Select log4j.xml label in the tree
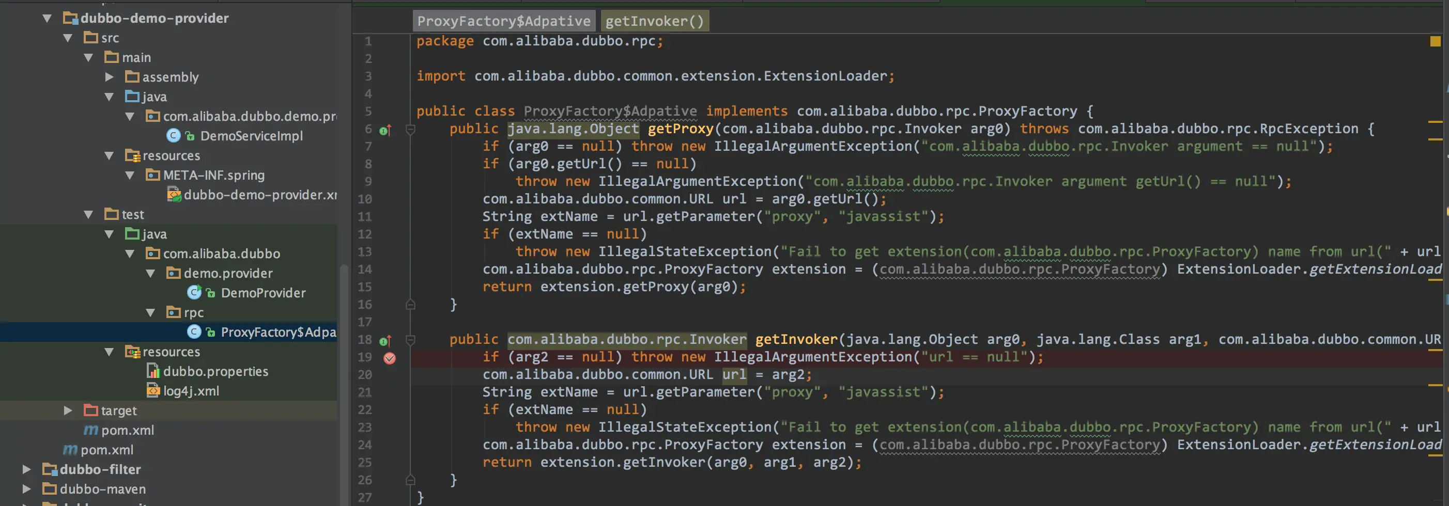Image resolution: width=1449 pixels, height=506 pixels. [191, 391]
